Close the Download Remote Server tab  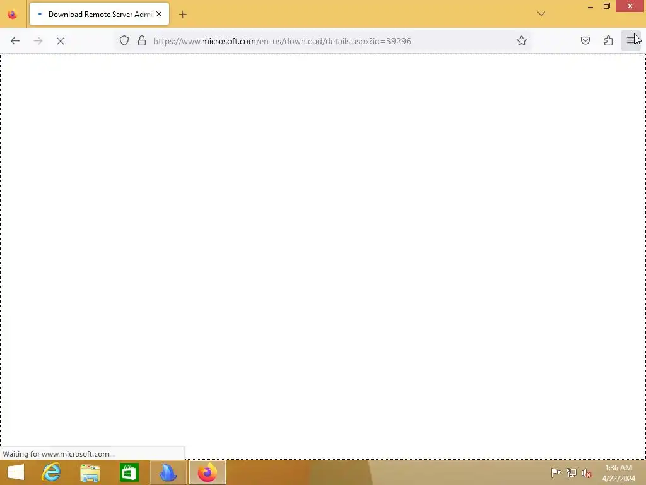[x=159, y=14]
